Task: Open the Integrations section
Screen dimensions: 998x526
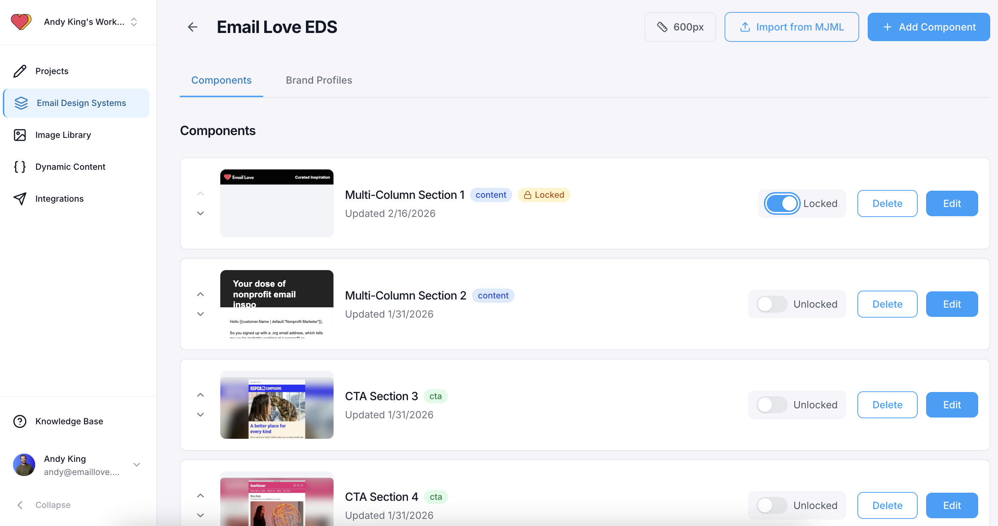Action: pyautogui.click(x=59, y=198)
